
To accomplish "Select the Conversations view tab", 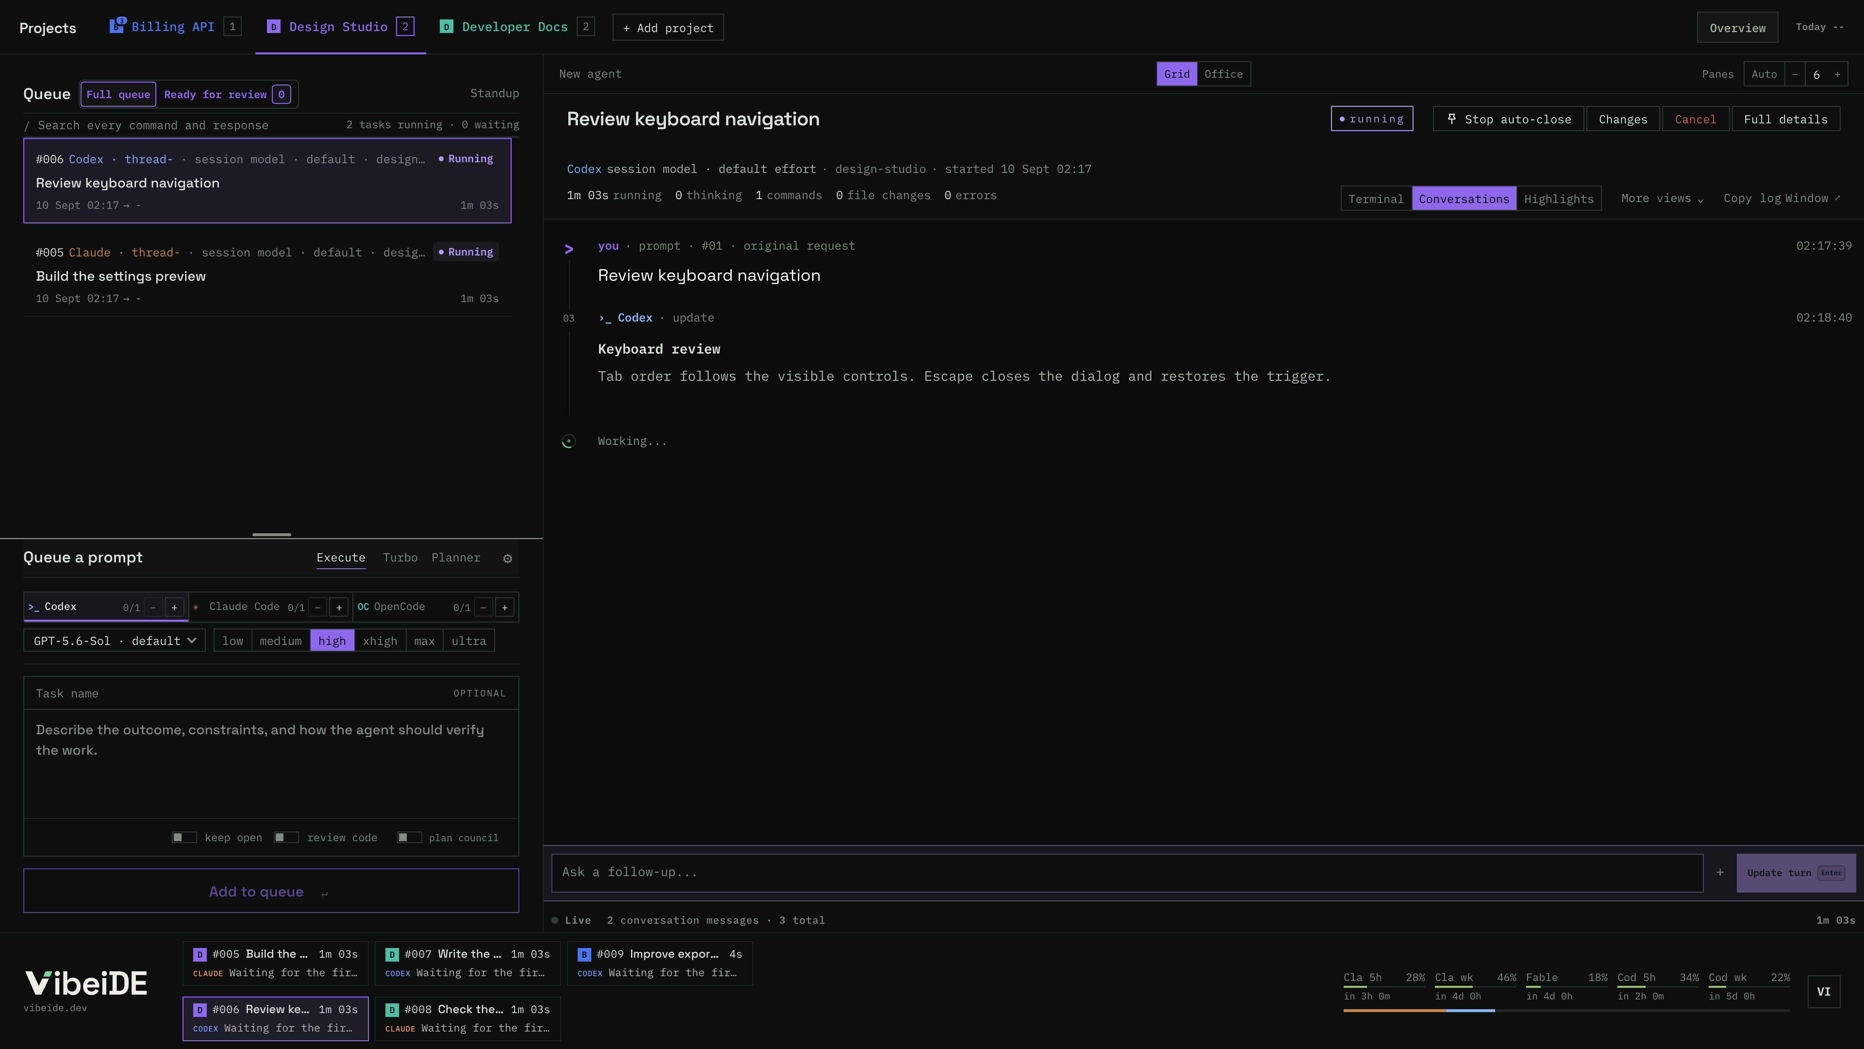I will (1464, 199).
